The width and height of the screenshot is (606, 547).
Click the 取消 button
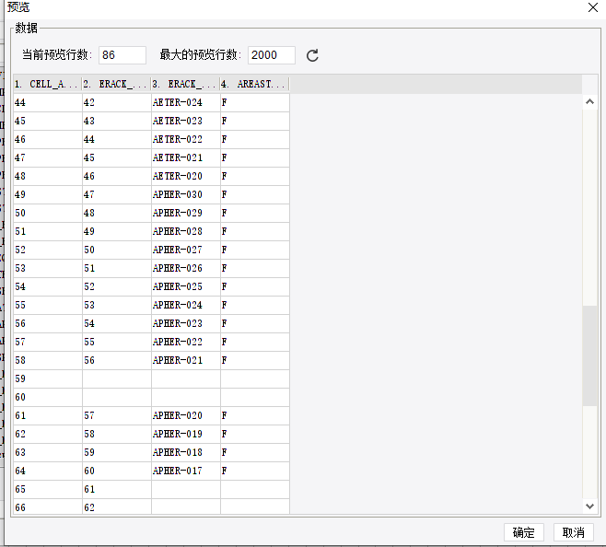tap(573, 532)
